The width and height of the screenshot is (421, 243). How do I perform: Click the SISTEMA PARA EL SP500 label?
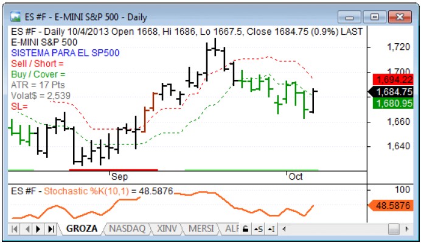[x=65, y=53]
